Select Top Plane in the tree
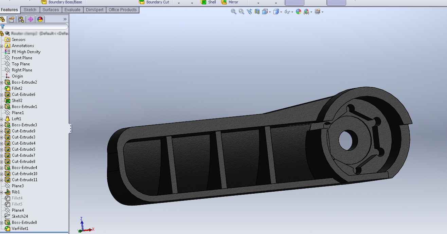This screenshot has width=447, height=234. click(21, 64)
